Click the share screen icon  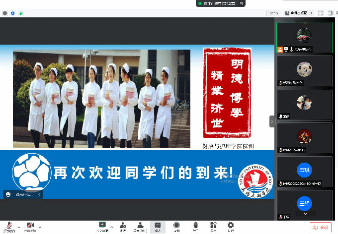point(102,226)
